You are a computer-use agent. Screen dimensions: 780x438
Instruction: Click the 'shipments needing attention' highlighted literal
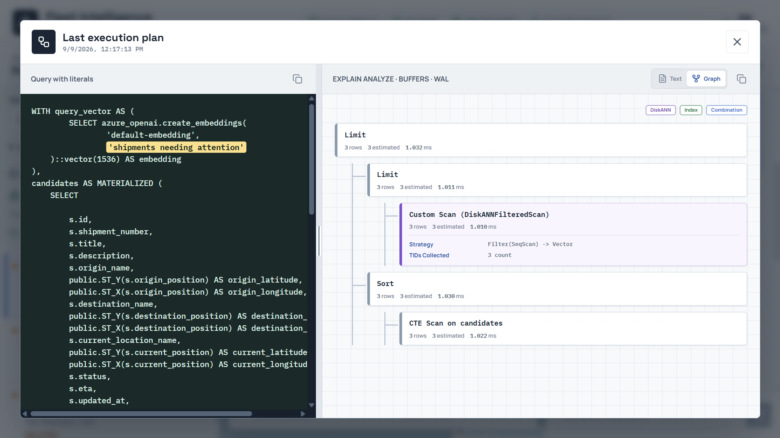pyautogui.click(x=176, y=147)
